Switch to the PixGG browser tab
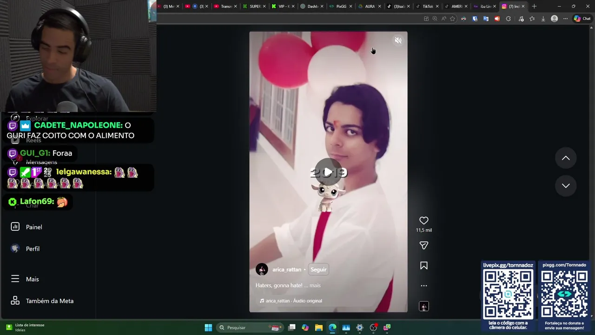Image resolution: width=595 pixels, height=335 pixels. (x=341, y=7)
